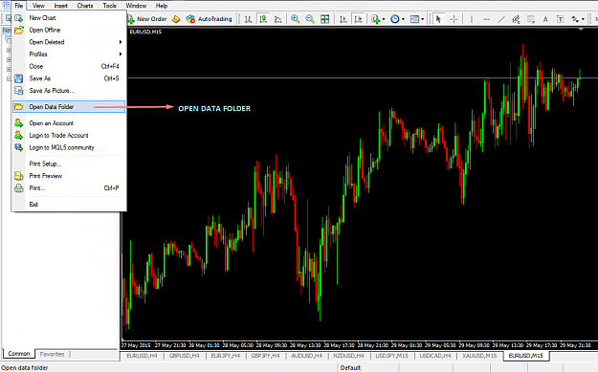Viewport: 598px width, 372px height.
Task: Open the periodicity dropdown arrow
Action: click(403, 19)
